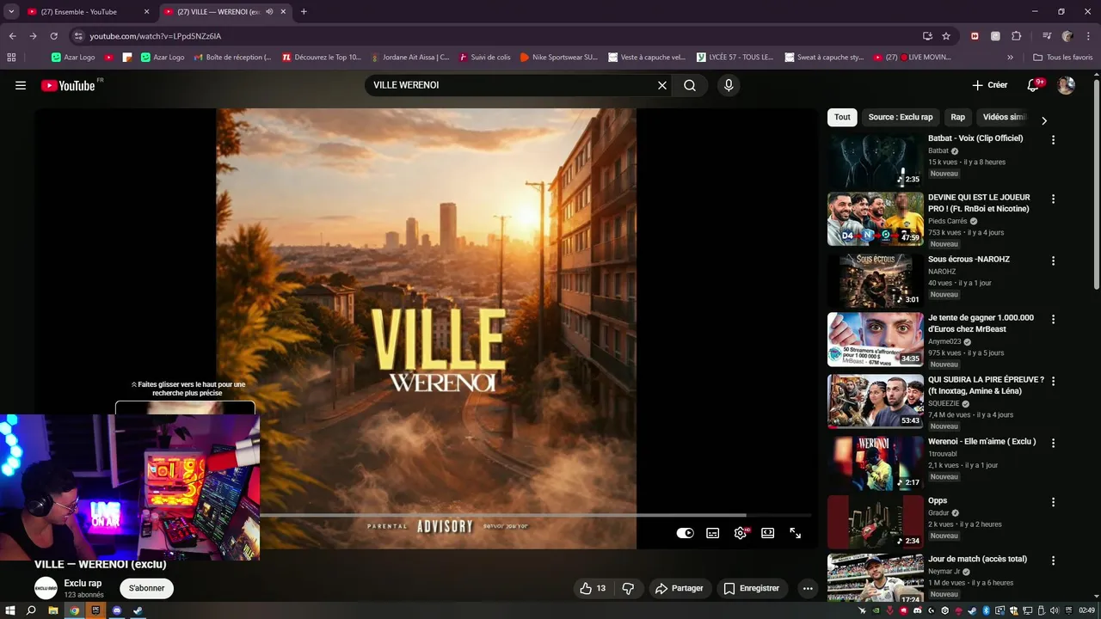Go to YouTube home via logo
Screen dimensions: 1101x619
click(68, 85)
